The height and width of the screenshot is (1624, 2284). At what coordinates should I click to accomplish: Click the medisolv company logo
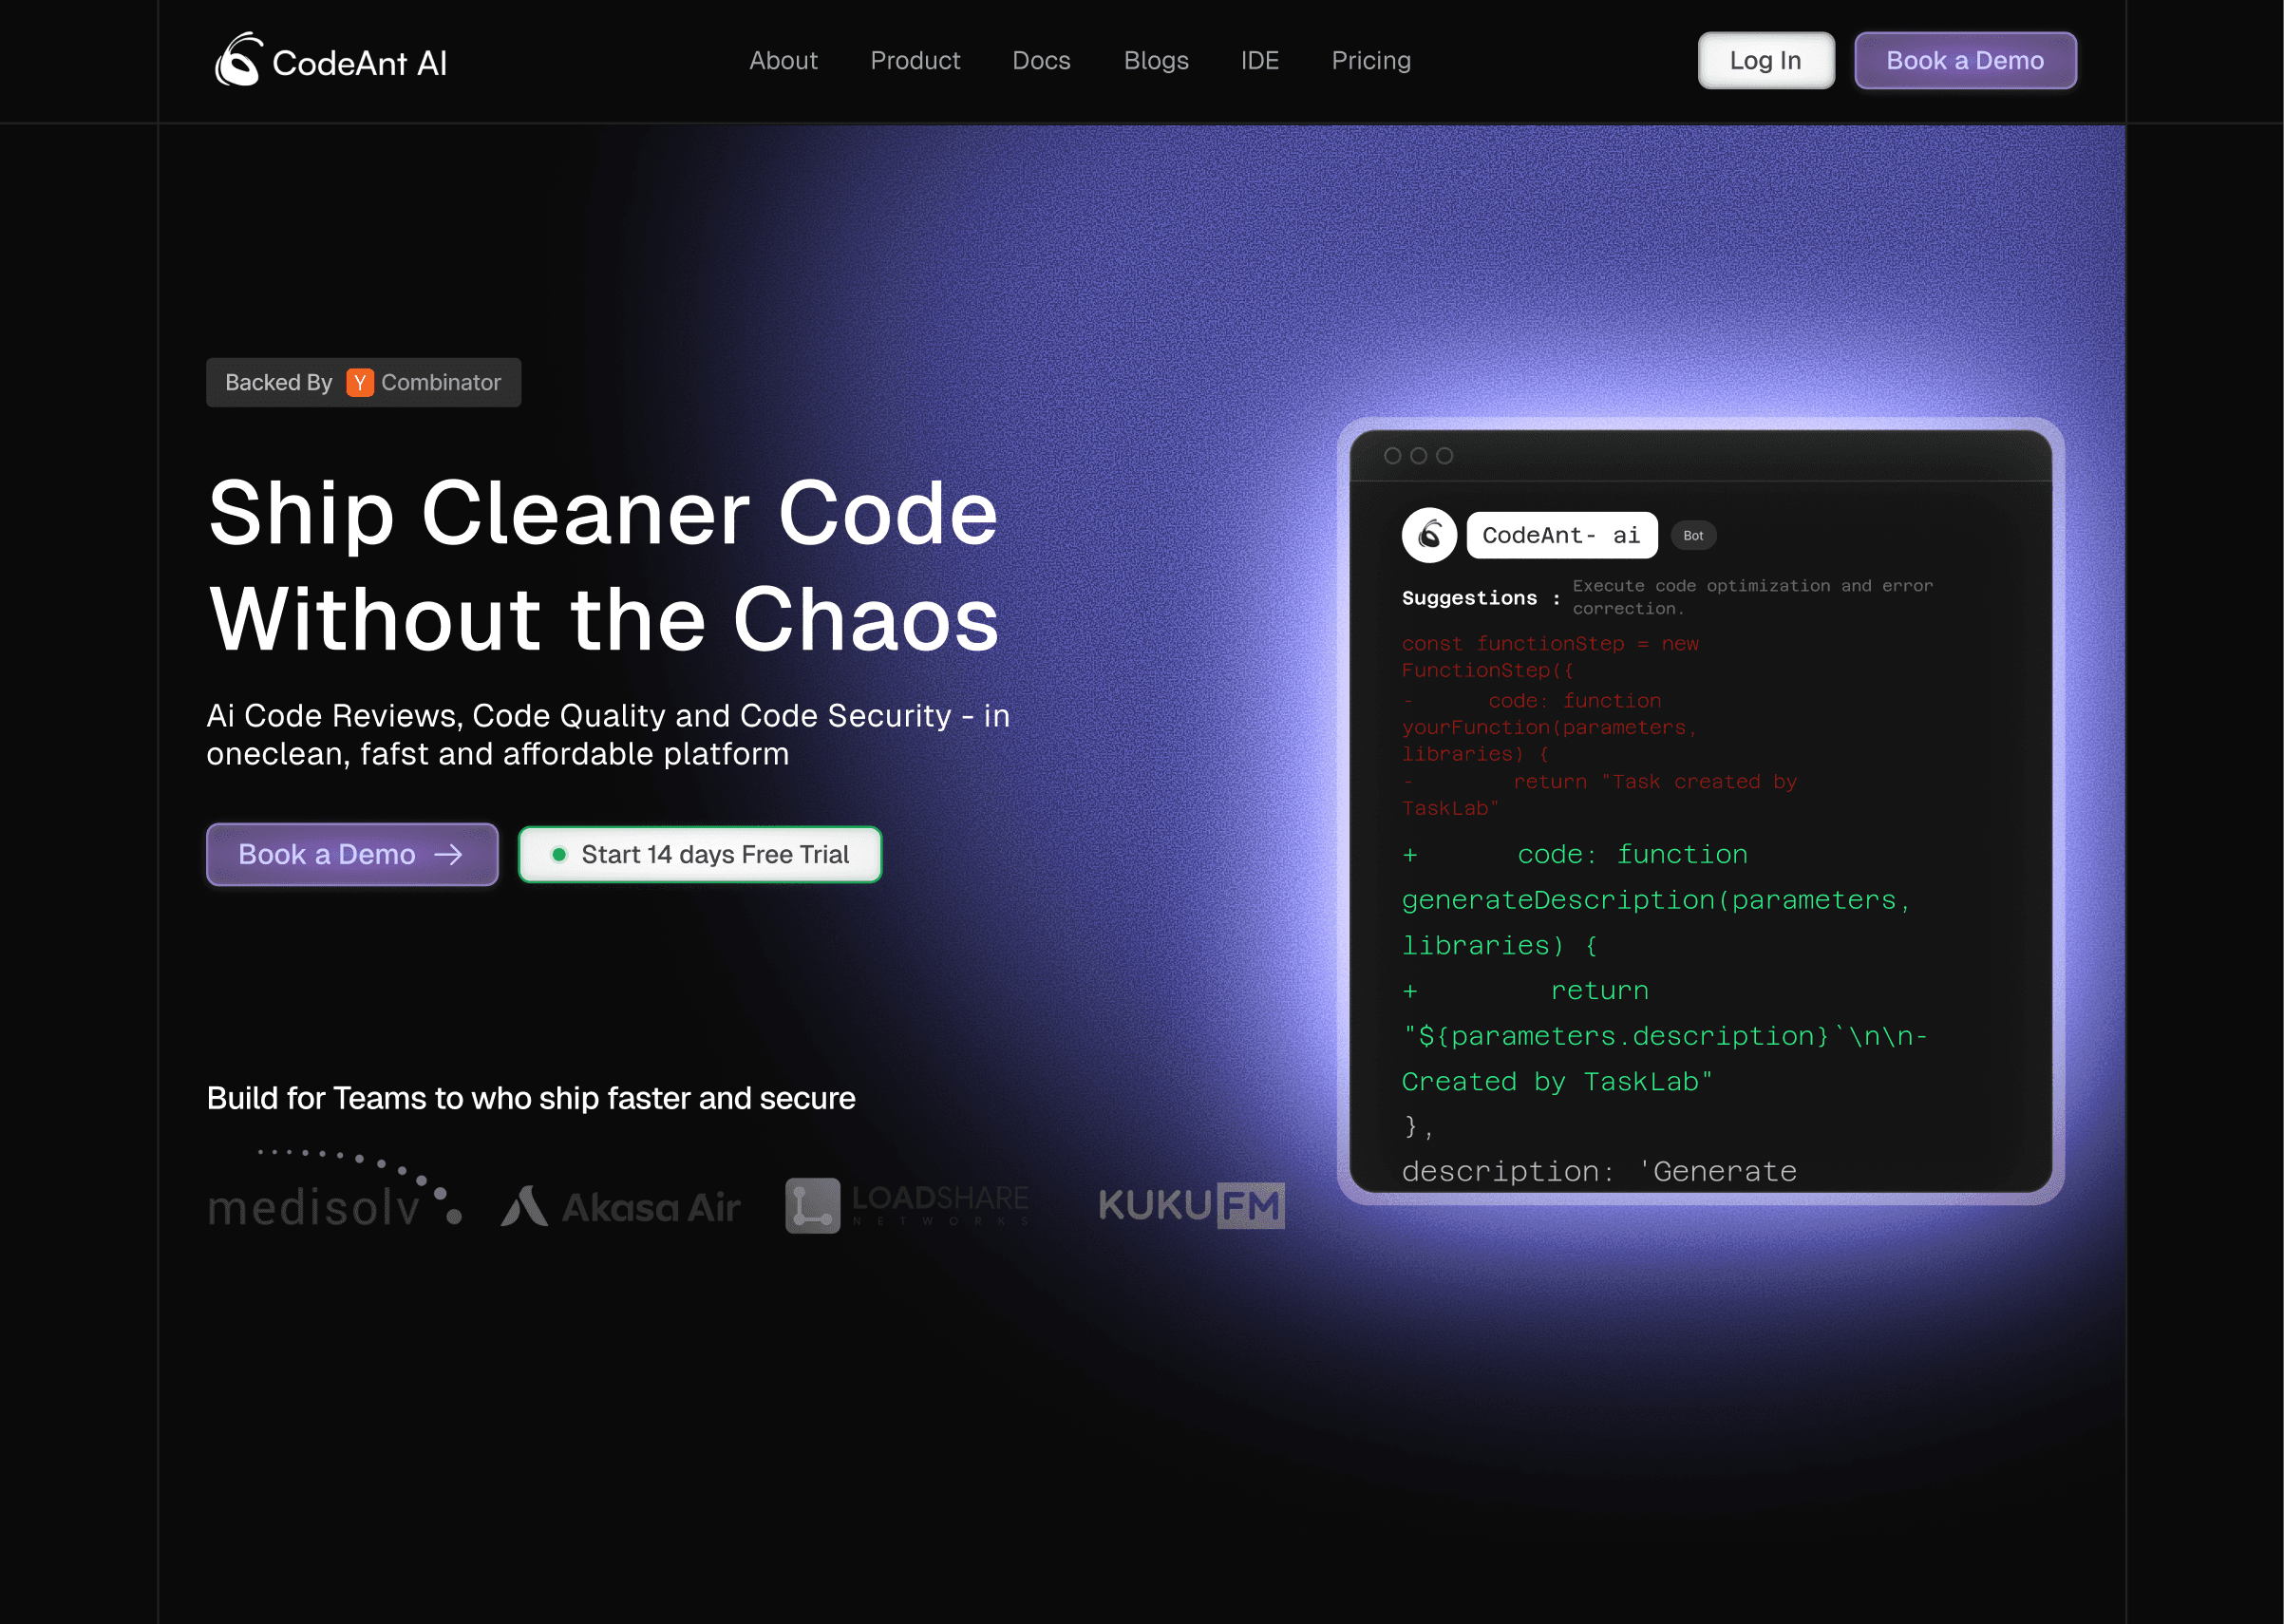click(335, 1192)
